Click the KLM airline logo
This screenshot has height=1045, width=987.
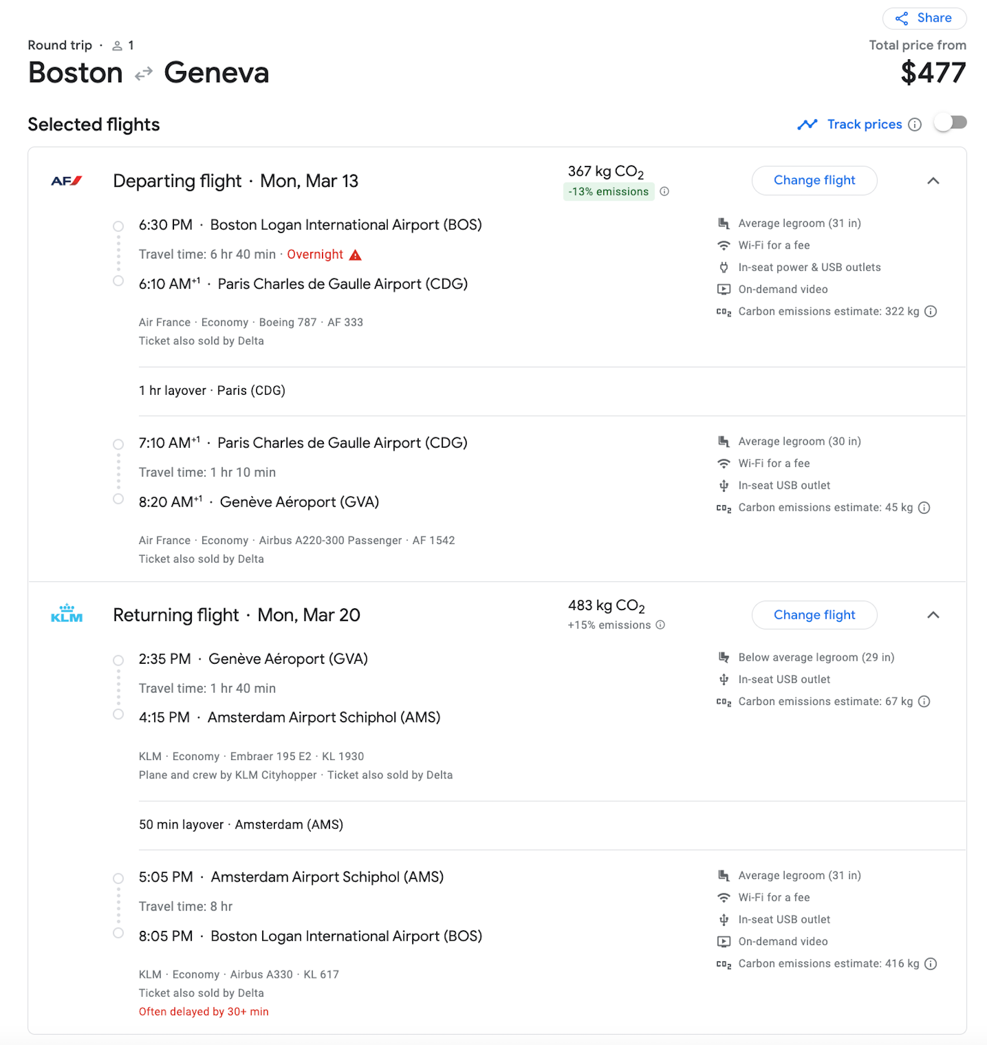(x=67, y=614)
